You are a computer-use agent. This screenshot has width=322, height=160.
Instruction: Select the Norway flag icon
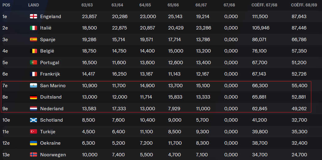(x=33, y=155)
